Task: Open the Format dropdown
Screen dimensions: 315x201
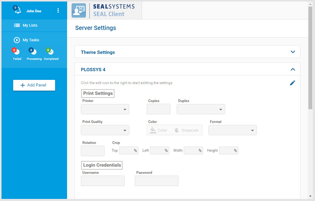Action: click(x=233, y=130)
